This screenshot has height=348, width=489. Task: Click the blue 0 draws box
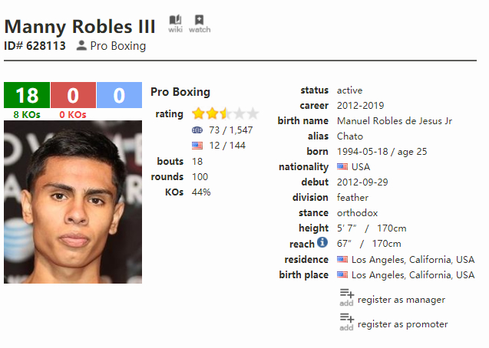coord(119,95)
